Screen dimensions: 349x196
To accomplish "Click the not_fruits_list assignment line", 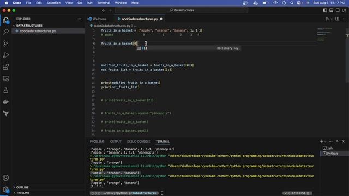I will (137, 70).
